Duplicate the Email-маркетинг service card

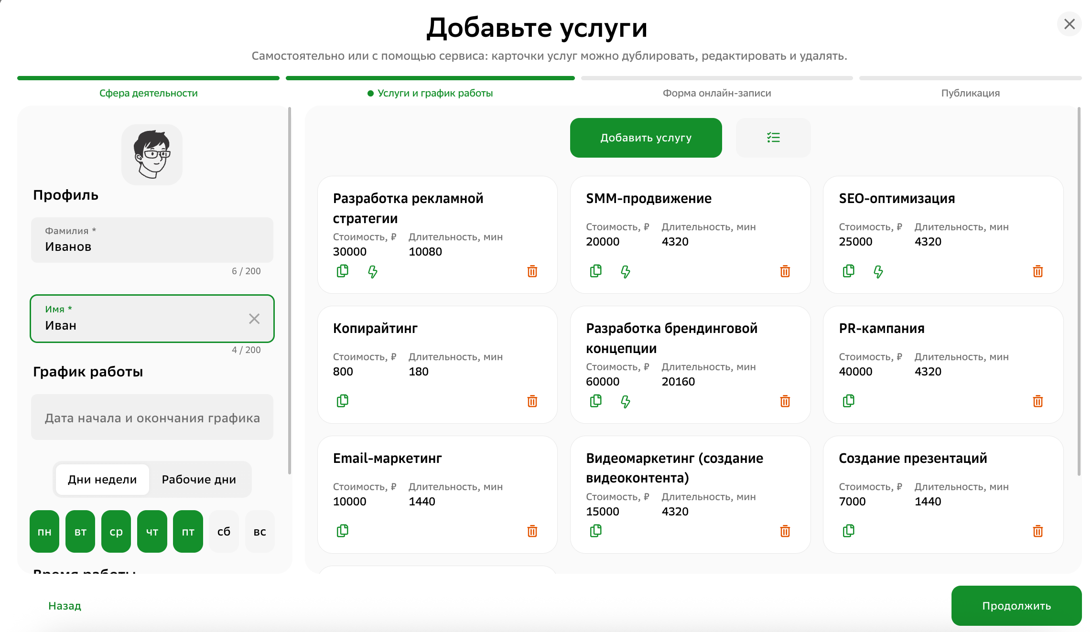point(343,531)
